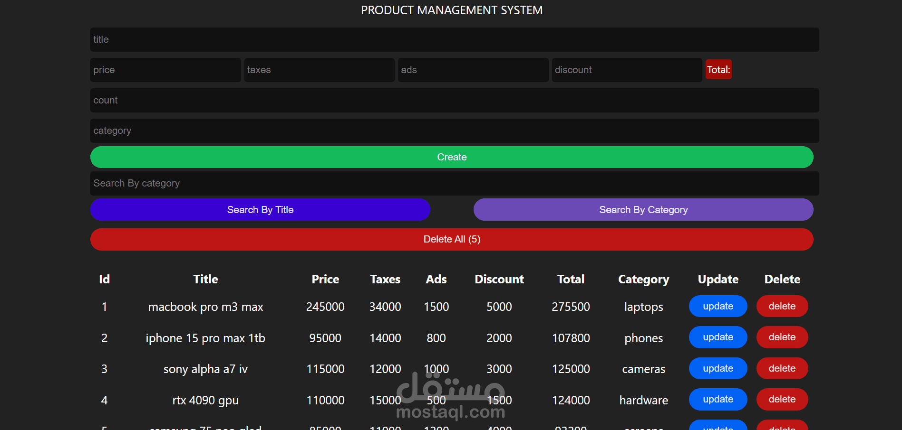This screenshot has width=902, height=430.
Task: Click the 'cameras' category cell
Action: click(643, 369)
